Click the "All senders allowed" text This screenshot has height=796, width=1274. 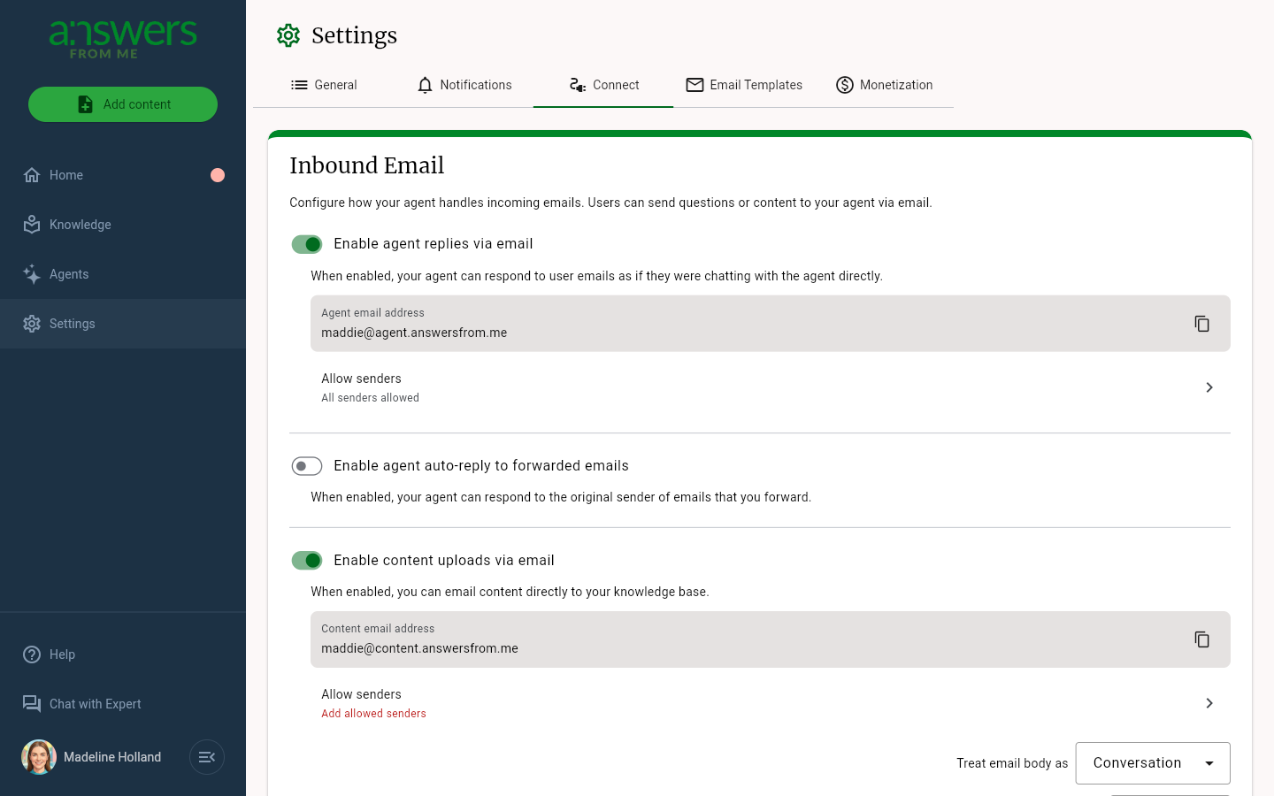point(370,398)
